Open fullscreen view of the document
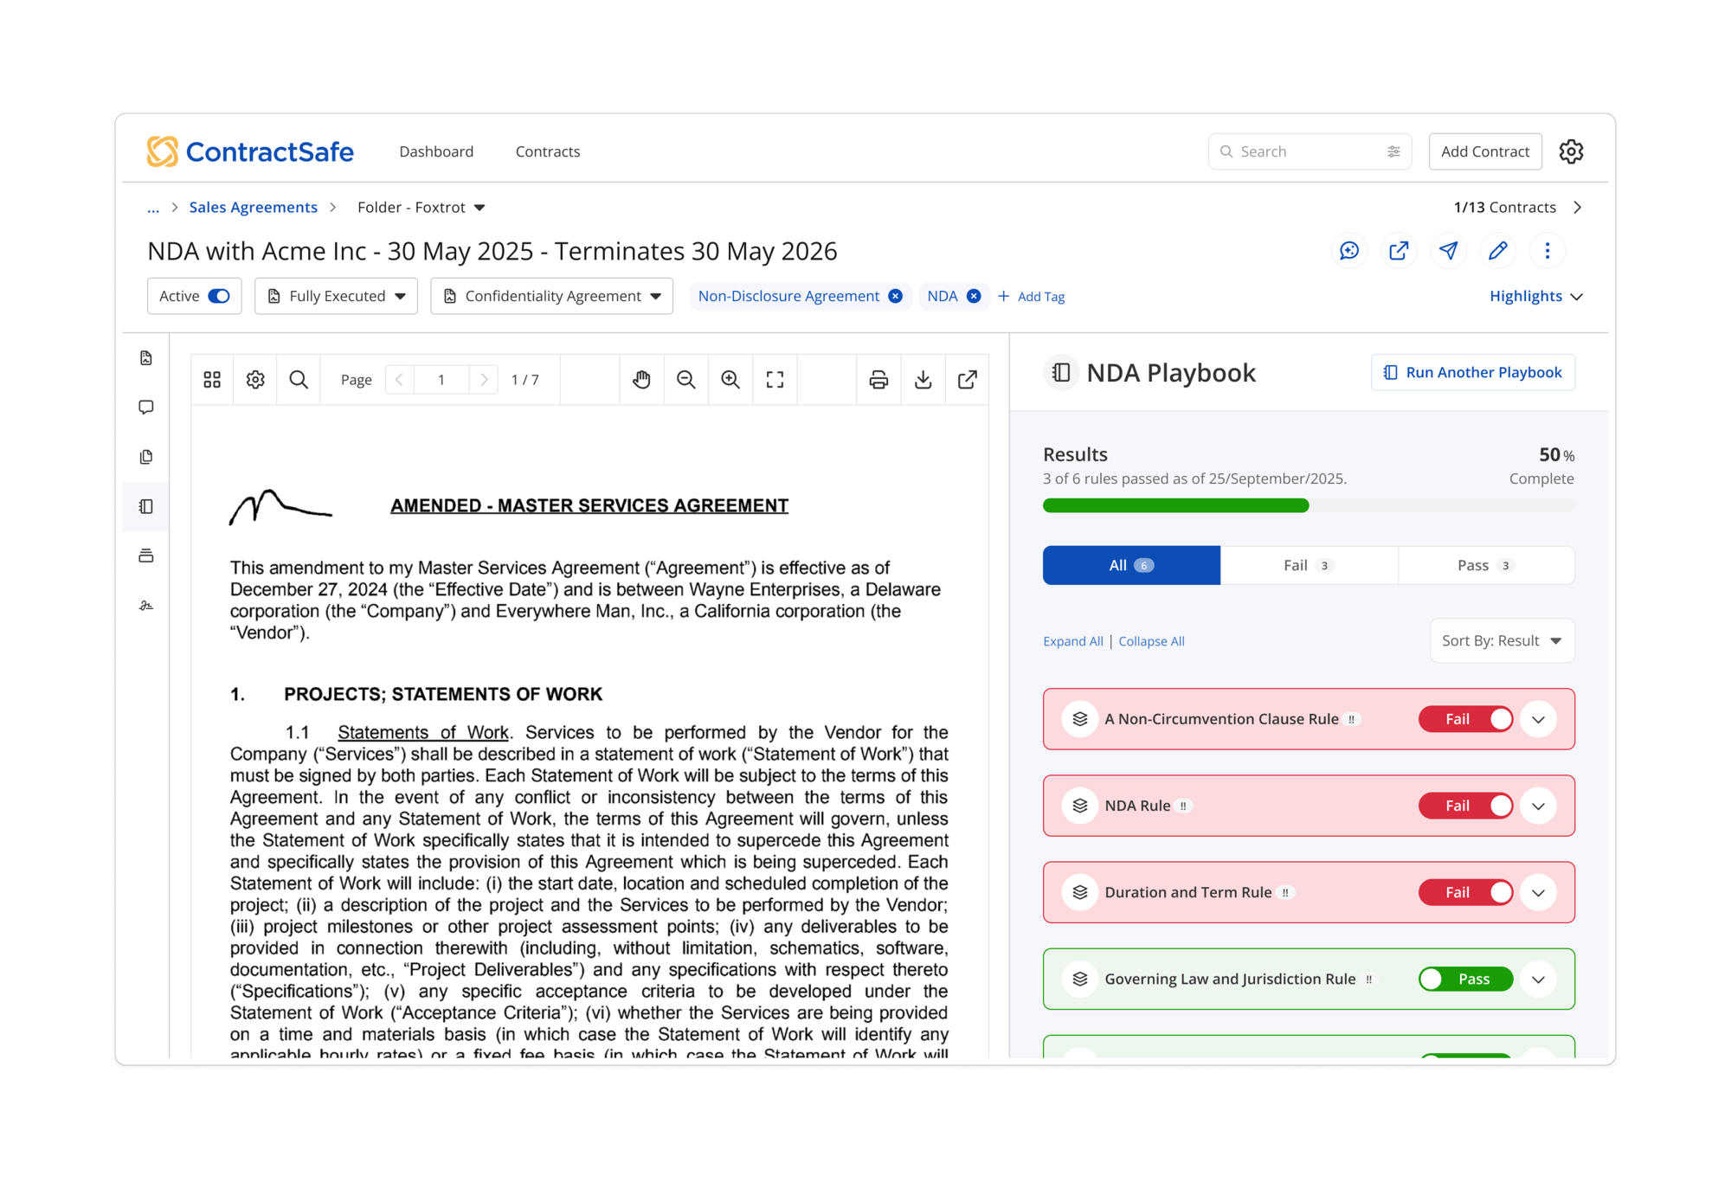This screenshot has width=1731, height=1182. (775, 379)
